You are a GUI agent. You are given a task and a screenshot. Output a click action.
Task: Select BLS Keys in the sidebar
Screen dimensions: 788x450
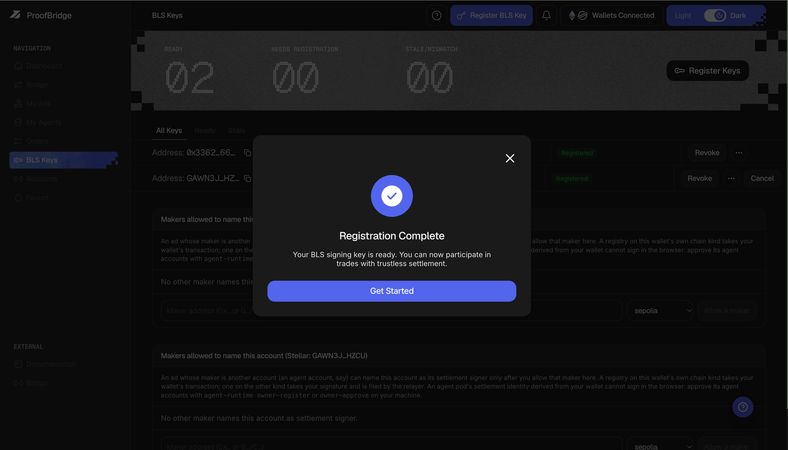coord(63,160)
